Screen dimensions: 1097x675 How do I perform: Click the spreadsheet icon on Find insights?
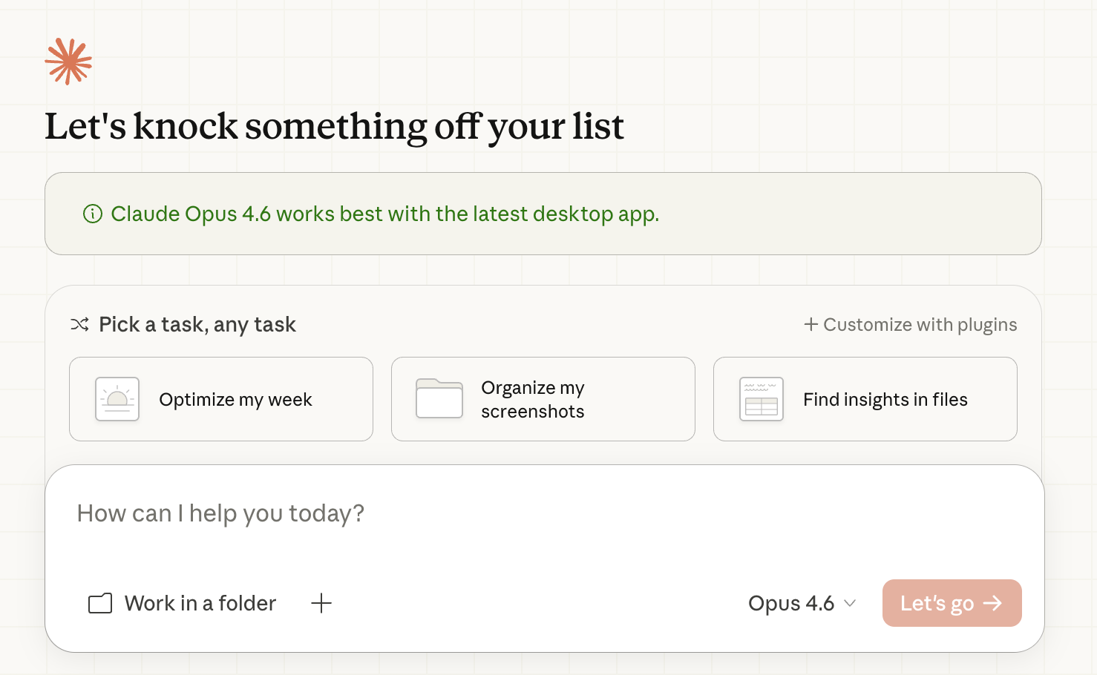click(762, 399)
